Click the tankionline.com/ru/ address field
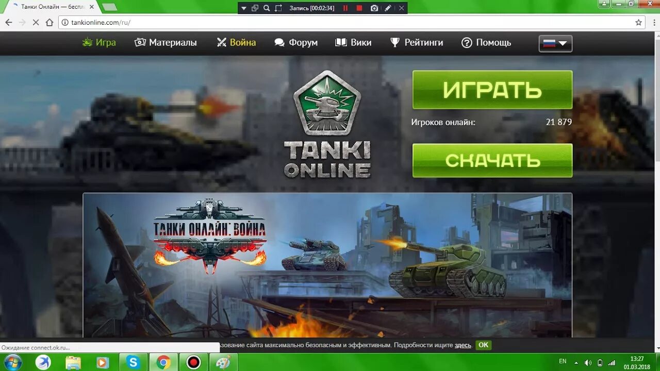660x371 pixels. 352,23
